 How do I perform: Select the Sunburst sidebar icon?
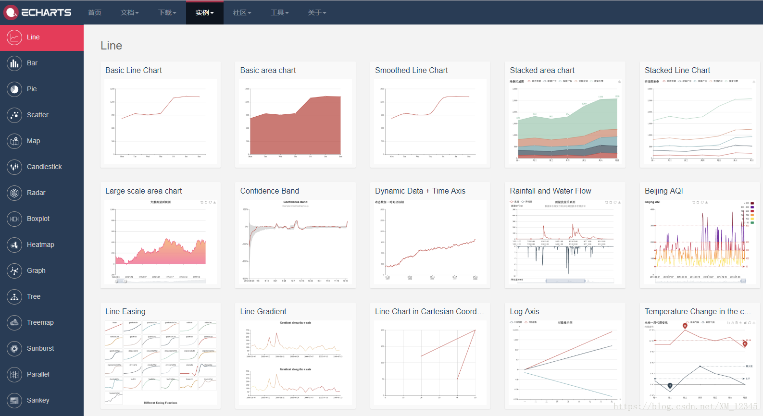coord(14,348)
